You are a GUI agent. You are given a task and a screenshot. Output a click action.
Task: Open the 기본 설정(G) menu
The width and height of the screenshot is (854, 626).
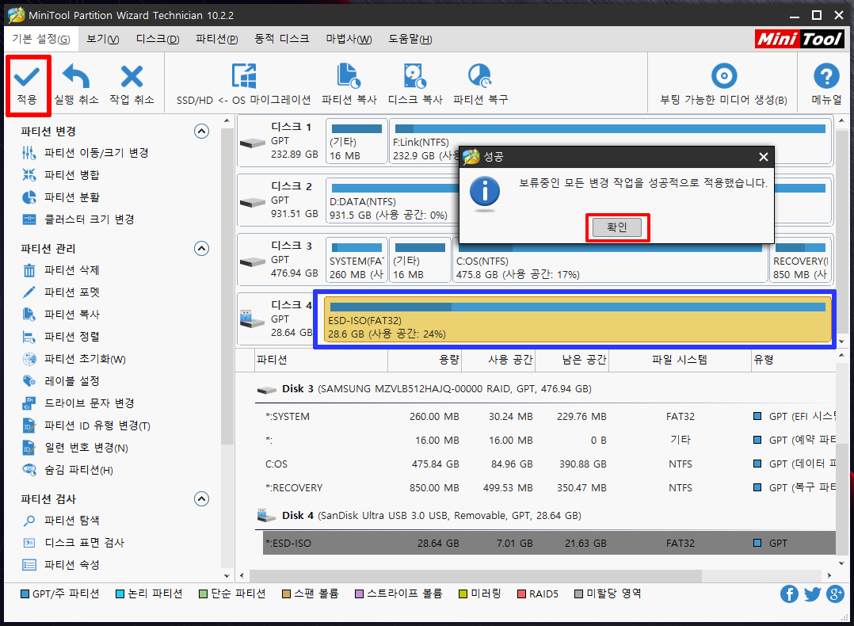tap(41, 40)
